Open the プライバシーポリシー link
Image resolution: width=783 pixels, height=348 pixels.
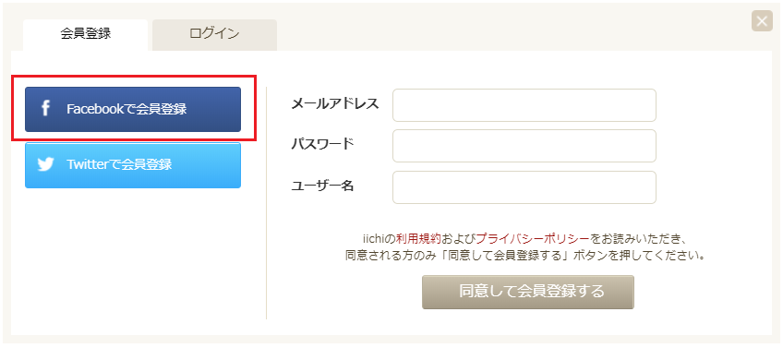533,237
